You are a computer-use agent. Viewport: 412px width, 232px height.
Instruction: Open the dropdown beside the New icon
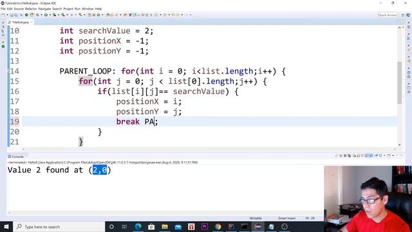point(7,15)
